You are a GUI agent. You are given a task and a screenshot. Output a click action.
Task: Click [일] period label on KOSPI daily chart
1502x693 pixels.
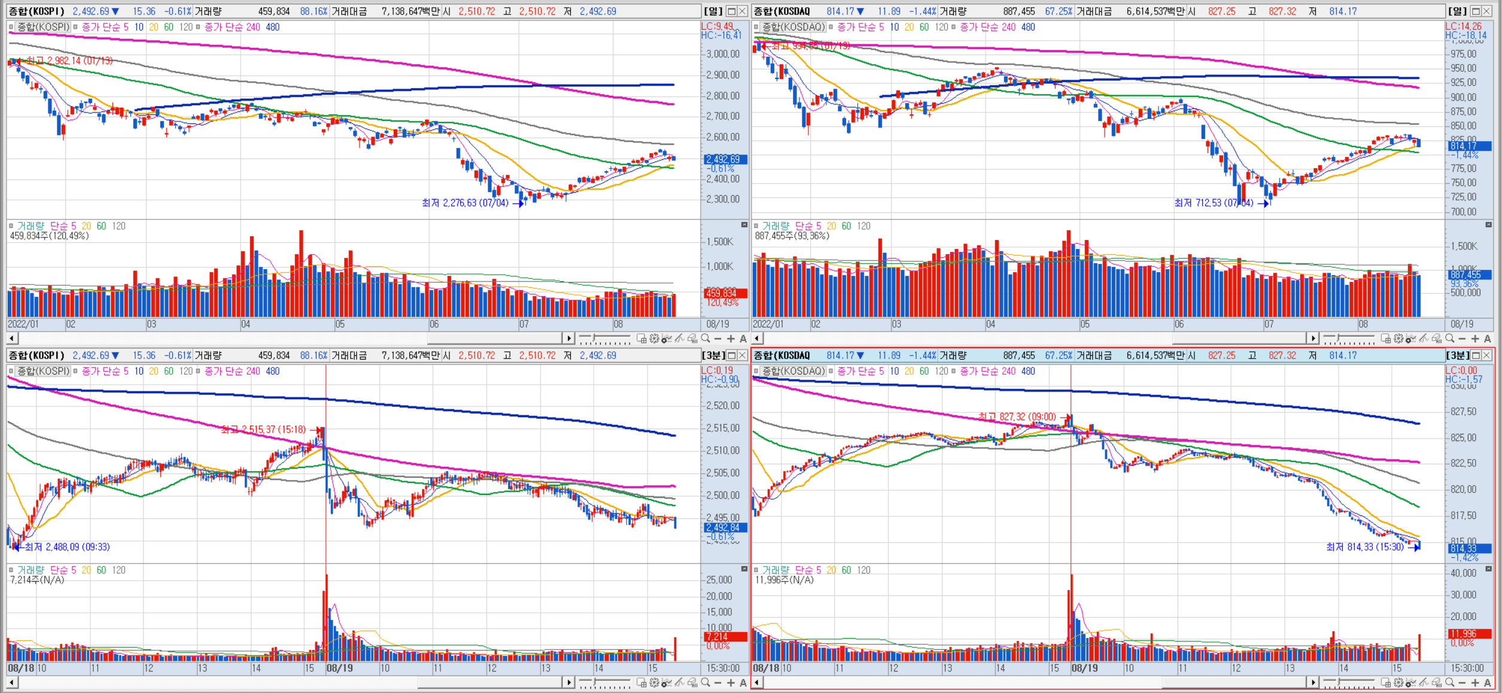(x=713, y=11)
